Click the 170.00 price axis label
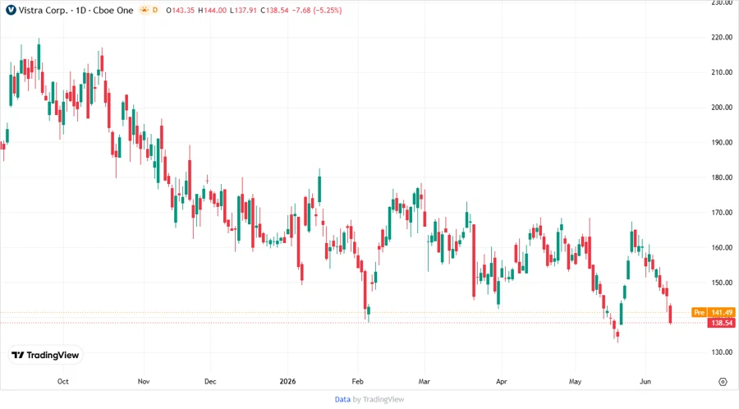Screen dimensions: 739x409 [722, 212]
